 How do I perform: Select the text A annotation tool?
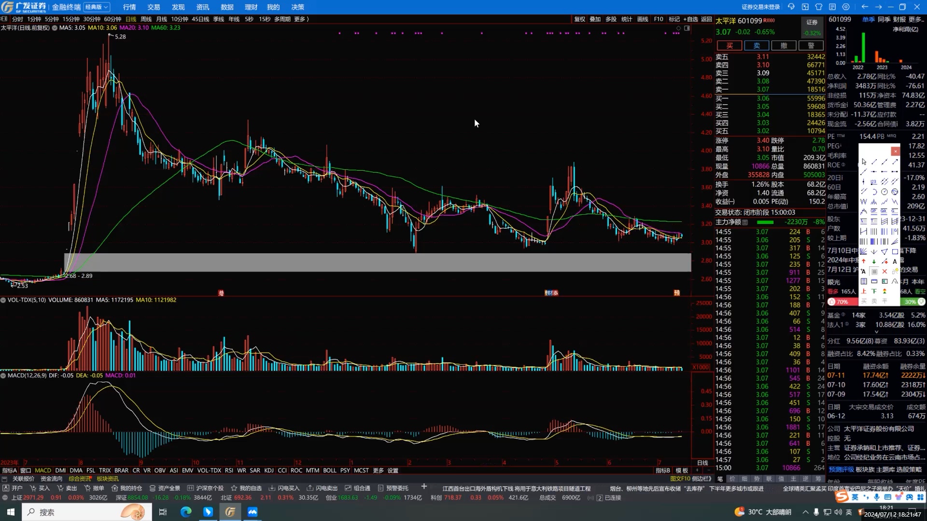point(895,261)
